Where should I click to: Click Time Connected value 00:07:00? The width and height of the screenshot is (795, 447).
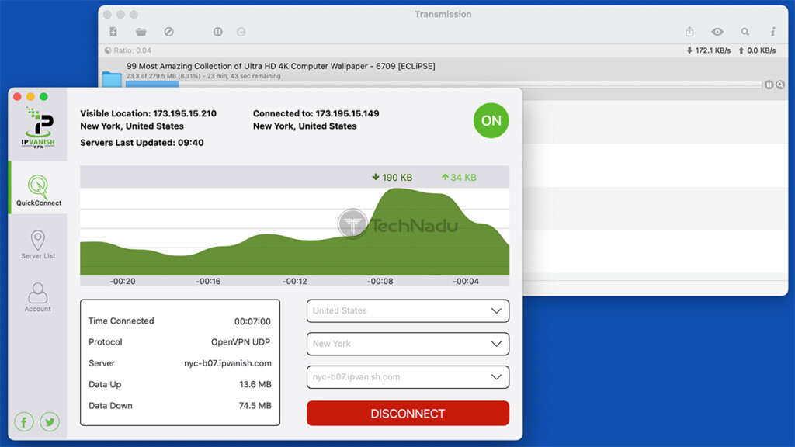click(252, 321)
